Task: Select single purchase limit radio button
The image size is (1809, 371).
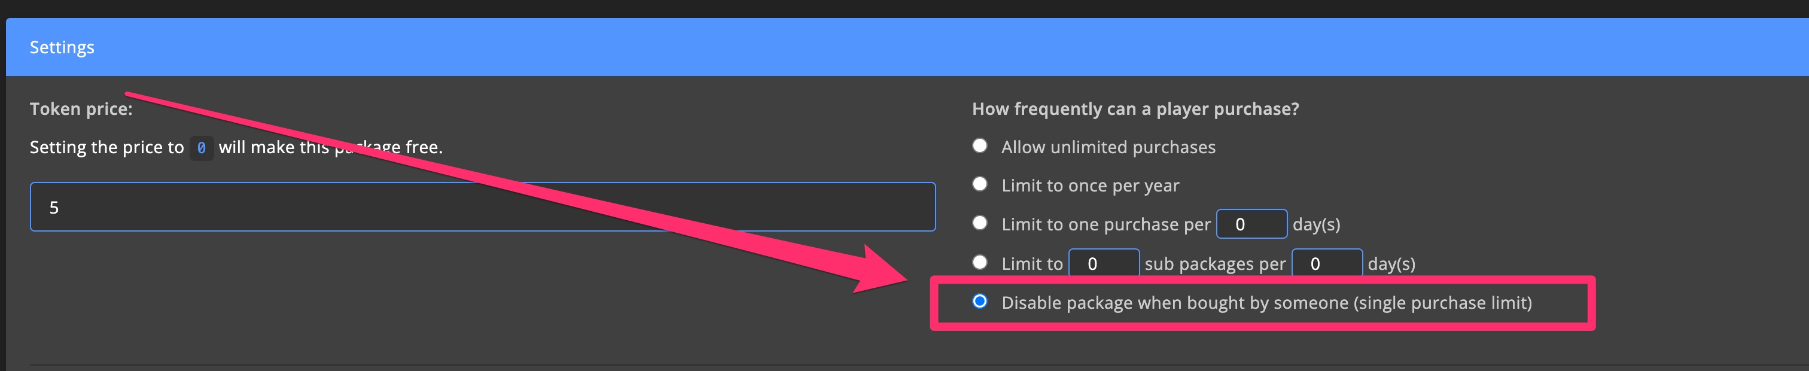Action: click(x=981, y=302)
